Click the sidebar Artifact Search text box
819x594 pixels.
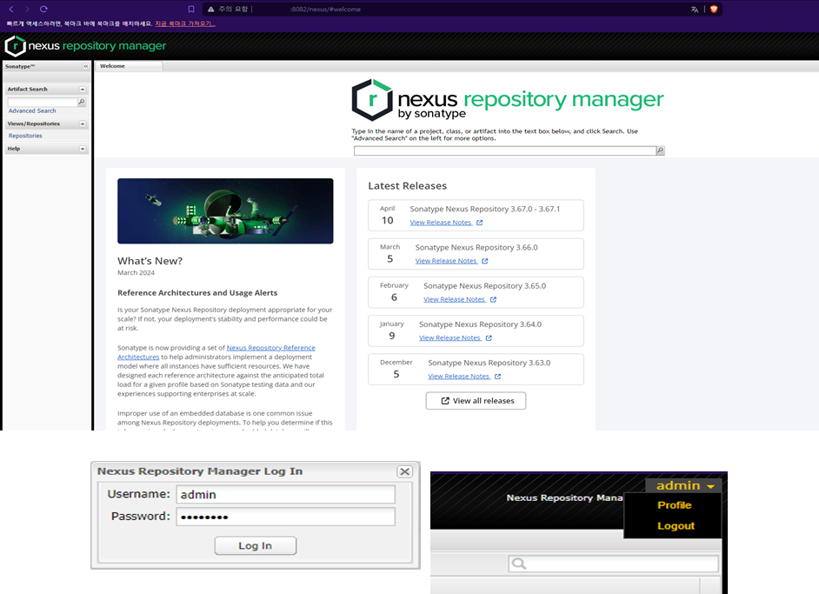(43, 102)
